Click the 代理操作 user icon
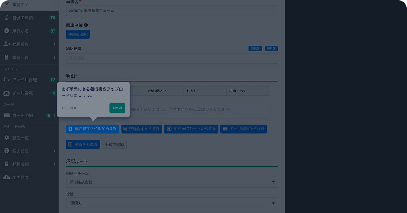 (x=6, y=44)
